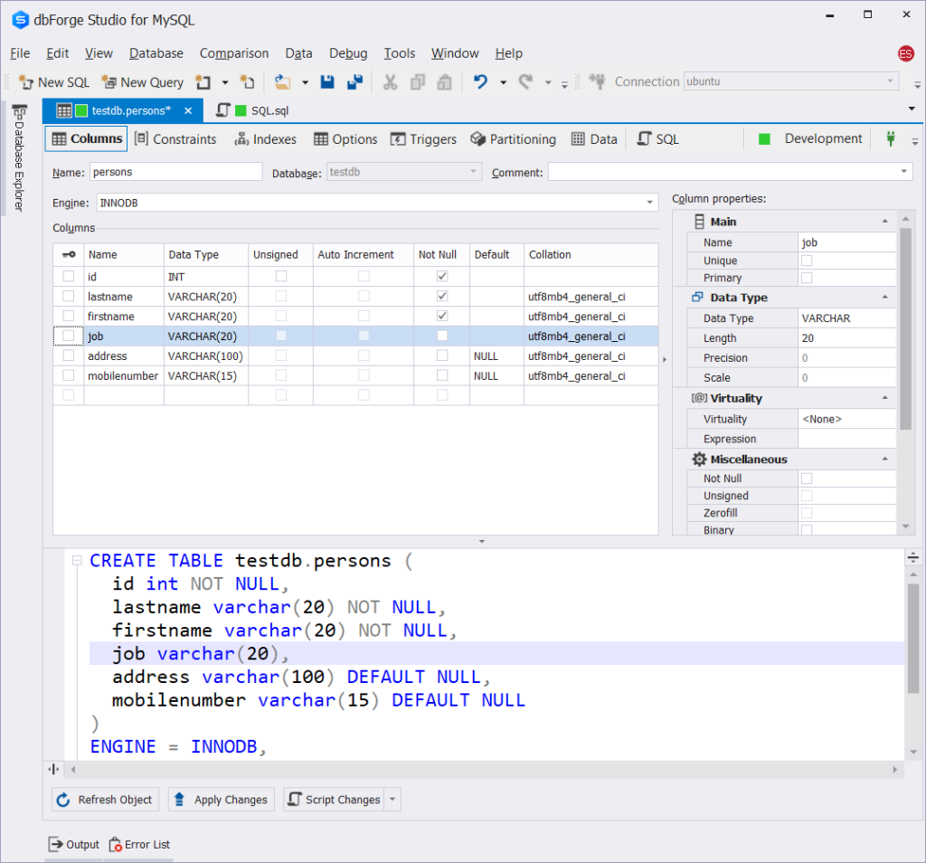The image size is (926, 863).
Task: Open the Comment field dropdown arrow
Action: [903, 172]
